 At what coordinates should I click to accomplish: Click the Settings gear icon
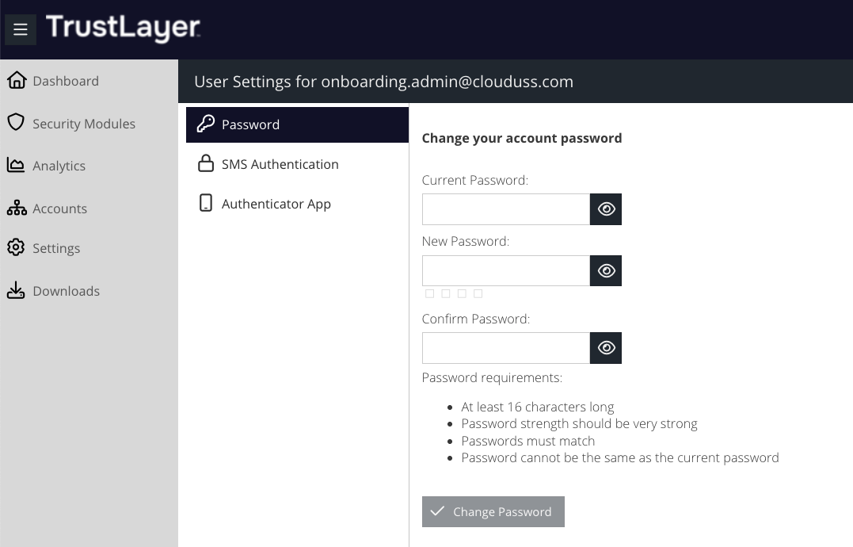tap(16, 247)
